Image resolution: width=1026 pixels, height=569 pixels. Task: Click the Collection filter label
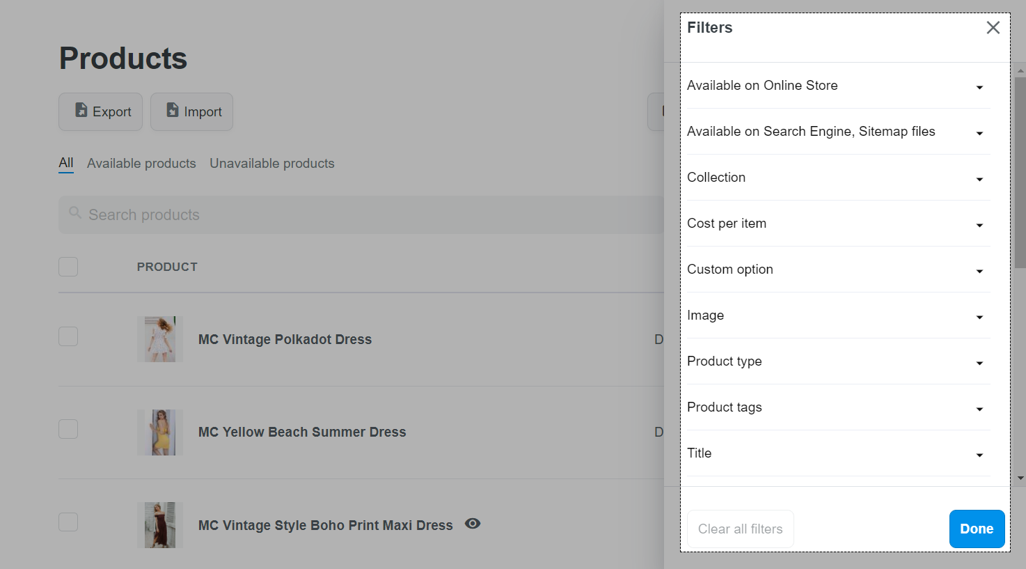click(x=716, y=178)
